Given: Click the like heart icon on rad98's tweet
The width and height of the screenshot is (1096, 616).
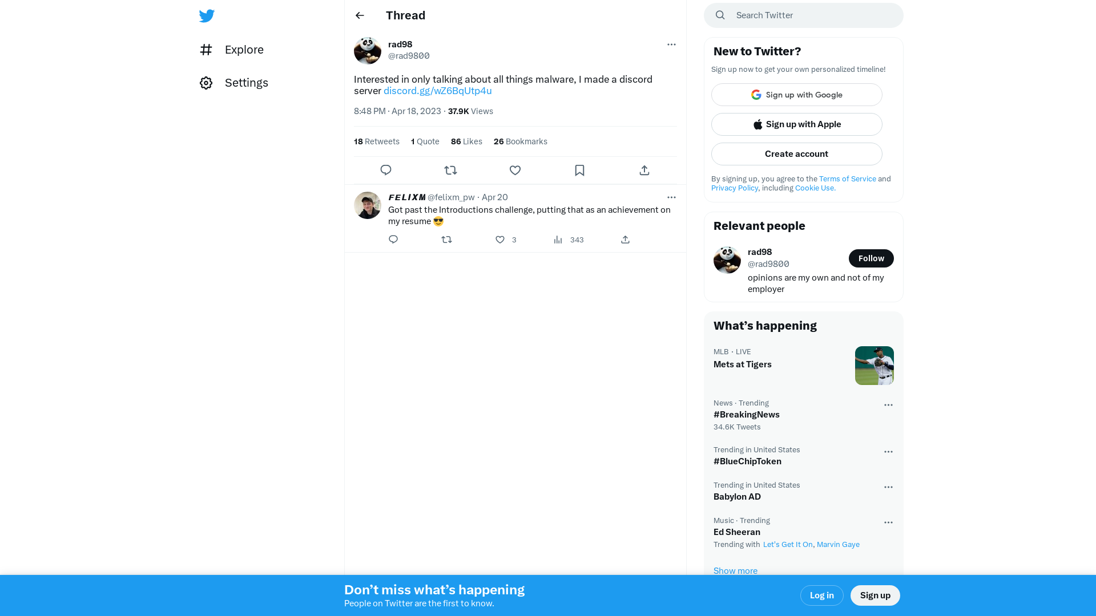Looking at the screenshot, I should [515, 170].
